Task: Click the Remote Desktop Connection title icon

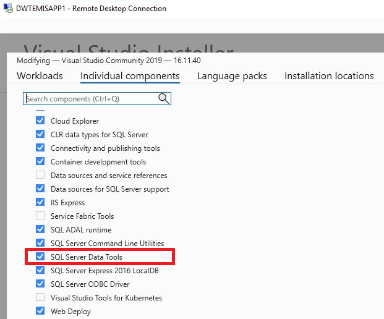Action: [x=8, y=8]
